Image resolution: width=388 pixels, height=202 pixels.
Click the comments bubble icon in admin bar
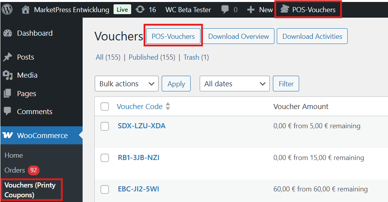(x=225, y=10)
